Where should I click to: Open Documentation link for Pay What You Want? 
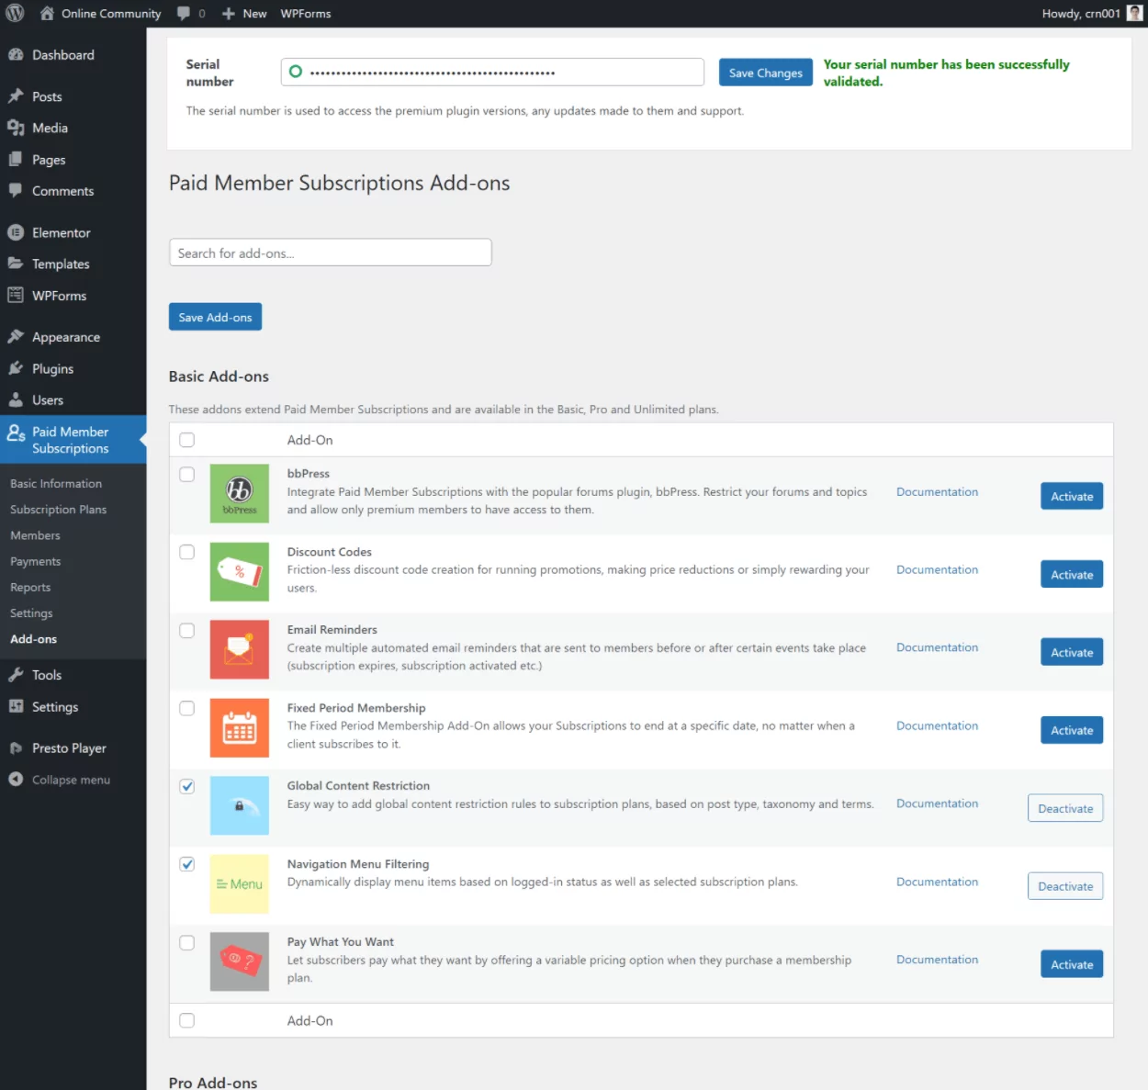point(937,960)
